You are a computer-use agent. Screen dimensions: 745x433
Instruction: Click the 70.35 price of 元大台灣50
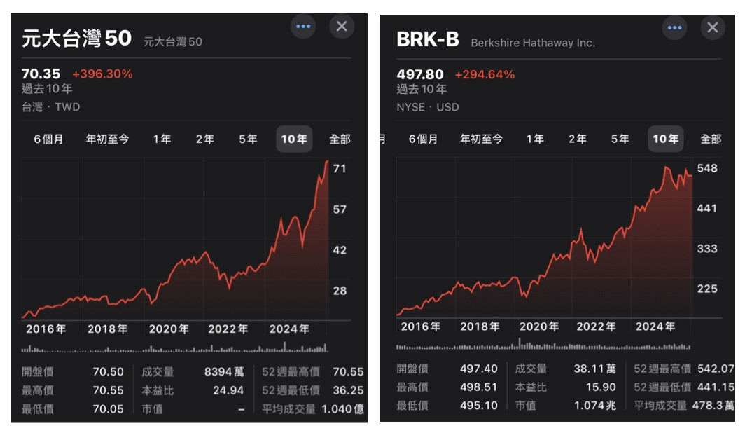pyautogui.click(x=41, y=74)
